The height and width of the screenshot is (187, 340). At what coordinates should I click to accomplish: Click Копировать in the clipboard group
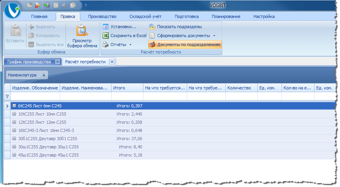(44, 36)
